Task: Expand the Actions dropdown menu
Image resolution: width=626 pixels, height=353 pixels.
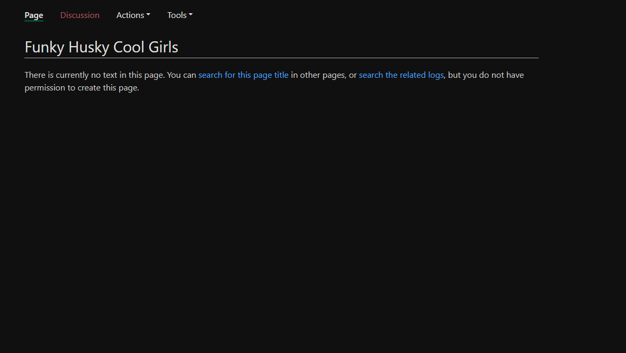Action: pyautogui.click(x=133, y=15)
